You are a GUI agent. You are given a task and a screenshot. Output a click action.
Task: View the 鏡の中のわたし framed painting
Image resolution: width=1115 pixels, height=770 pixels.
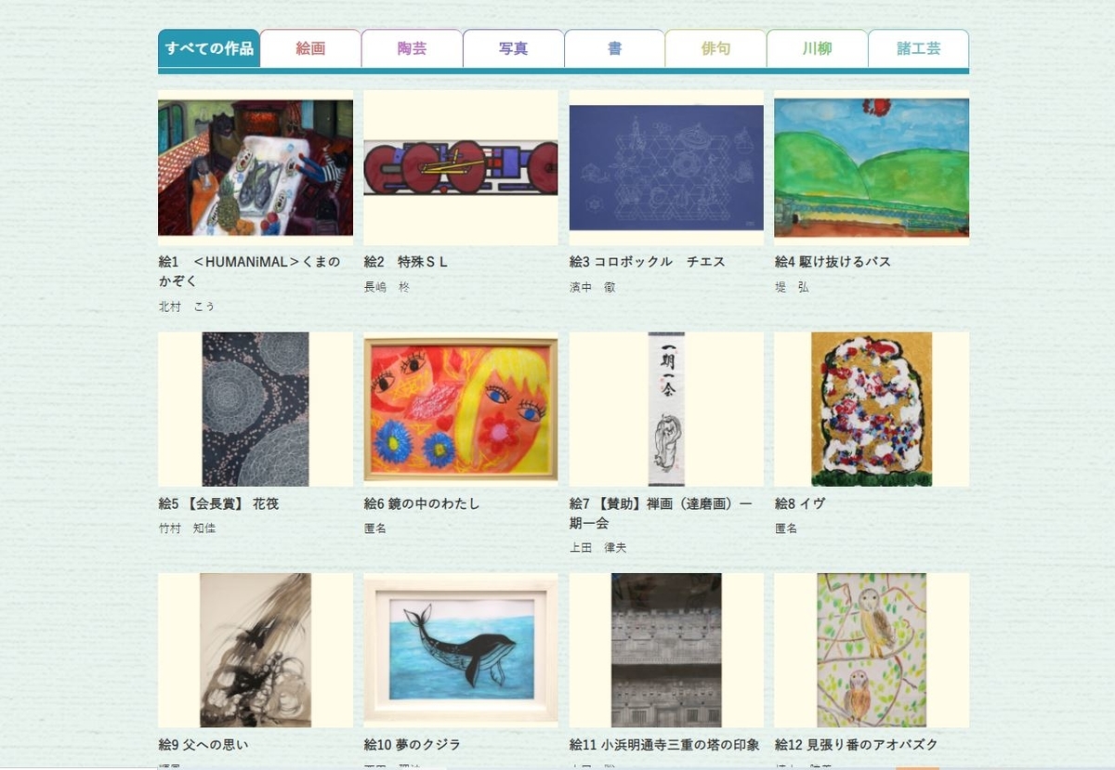click(x=461, y=410)
